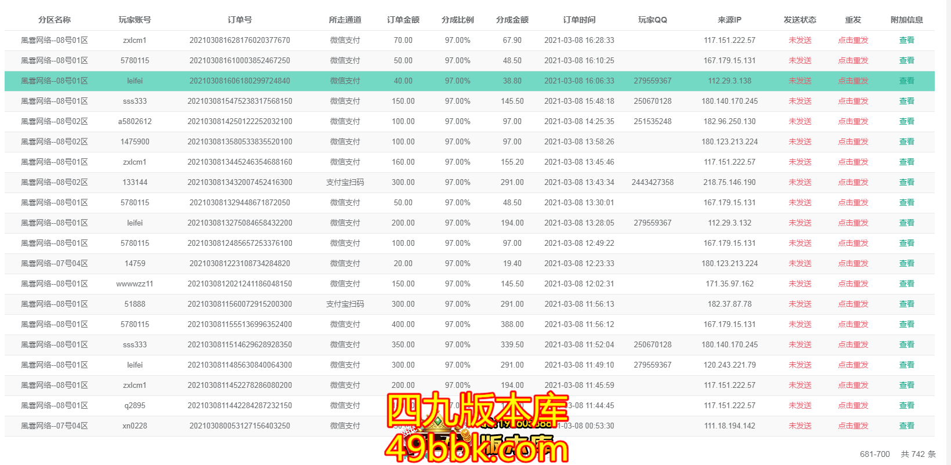Click 点击重发 for the 16:28:33 order
The image size is (951, 465).
click(x=852, y=41)
